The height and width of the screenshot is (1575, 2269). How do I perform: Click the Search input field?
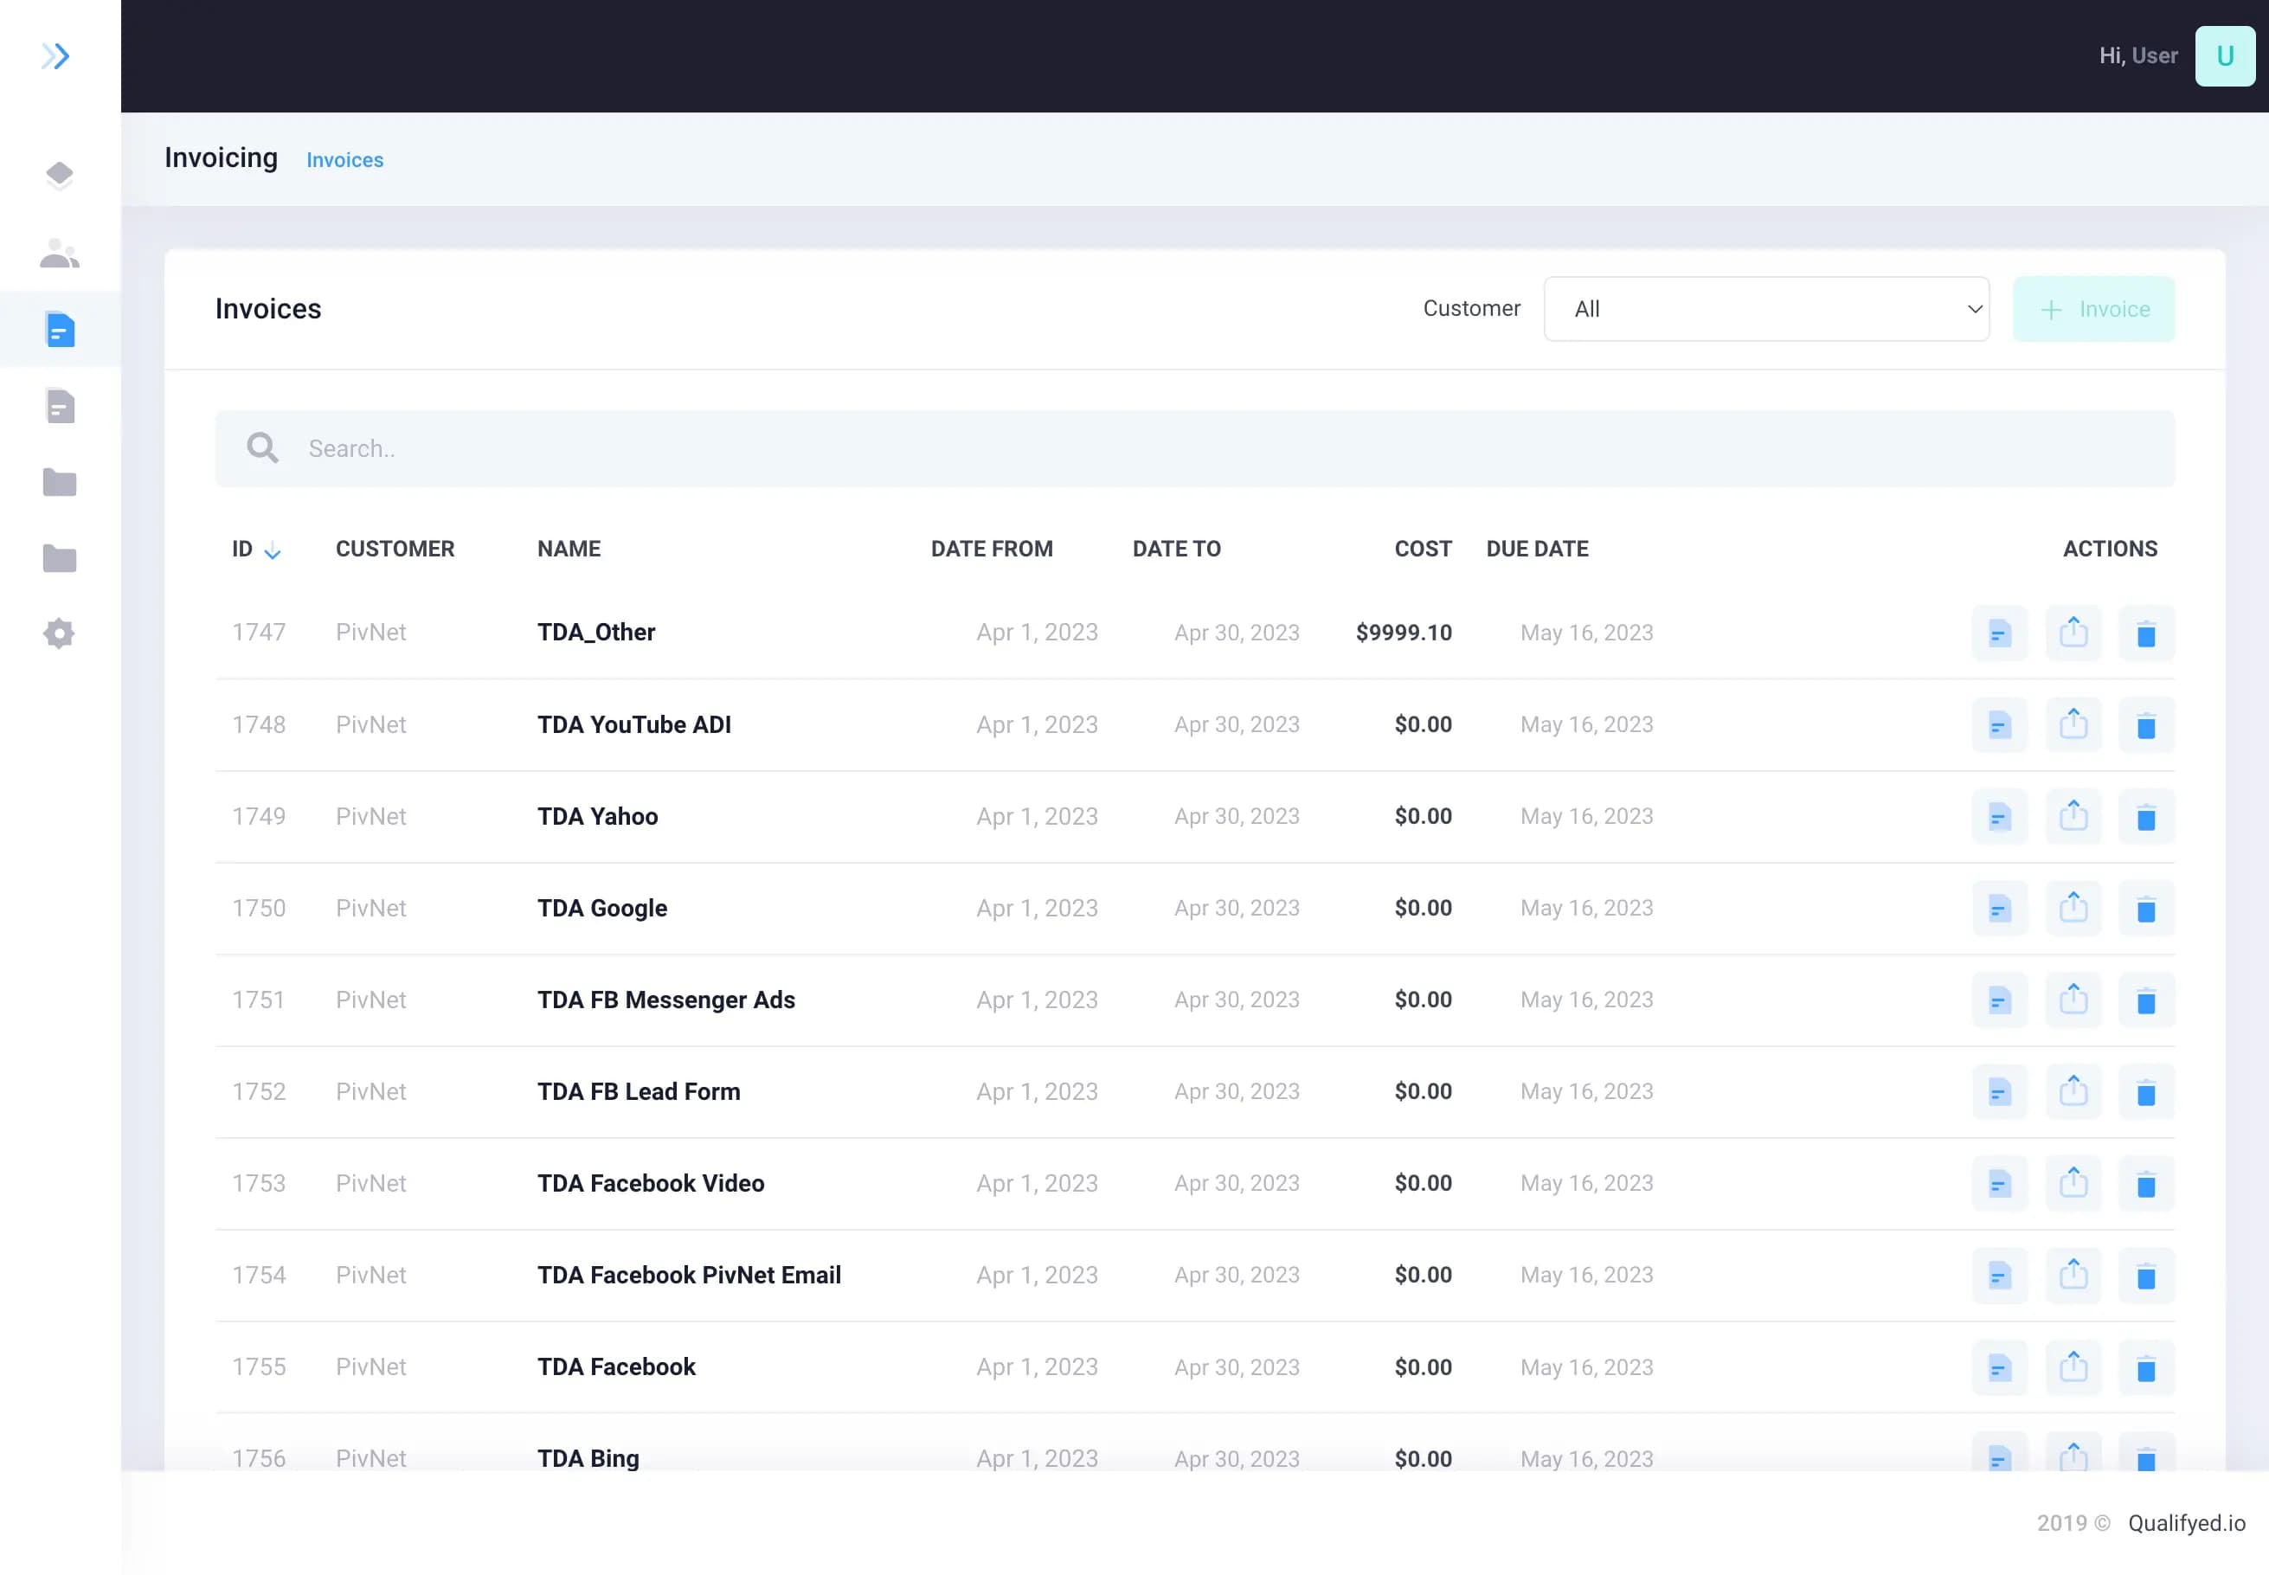1193,449
